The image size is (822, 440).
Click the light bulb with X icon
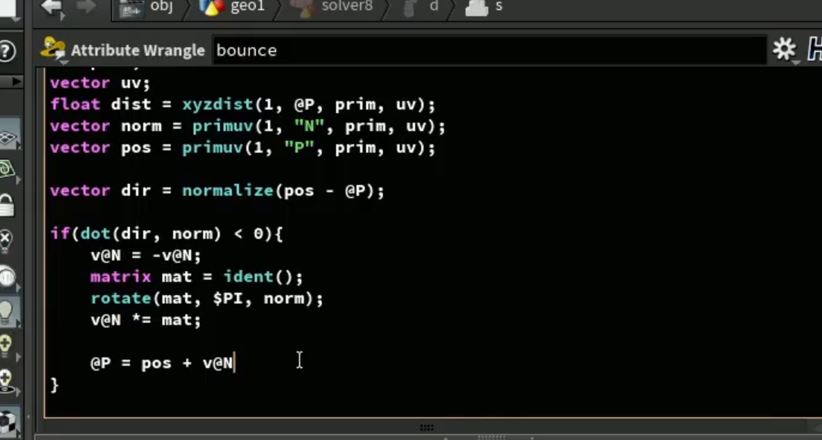(x=6, y=241)
